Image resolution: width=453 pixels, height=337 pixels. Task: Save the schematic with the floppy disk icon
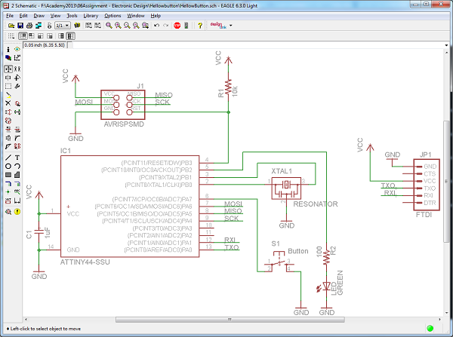[20, 26]
